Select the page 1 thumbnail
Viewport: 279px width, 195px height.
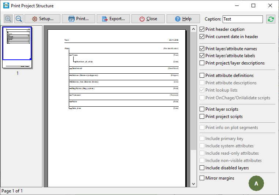[17, 48]
